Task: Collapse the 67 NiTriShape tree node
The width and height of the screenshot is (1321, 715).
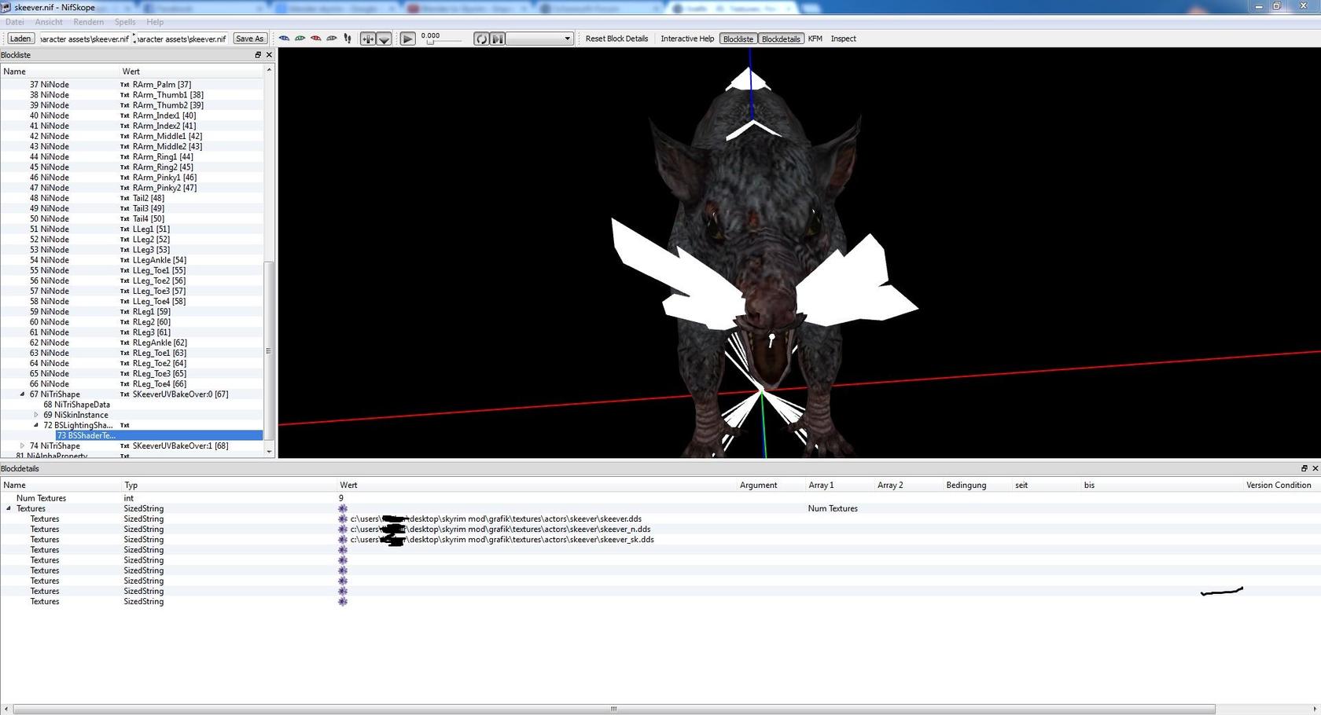Action: (22, 394)
